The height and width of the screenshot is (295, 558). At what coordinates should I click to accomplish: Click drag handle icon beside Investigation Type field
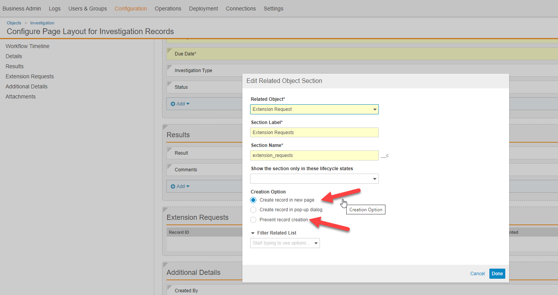click(169, 67)
